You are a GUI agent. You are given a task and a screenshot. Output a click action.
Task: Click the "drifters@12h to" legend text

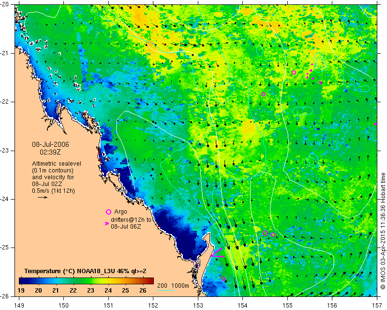(131, 220)
